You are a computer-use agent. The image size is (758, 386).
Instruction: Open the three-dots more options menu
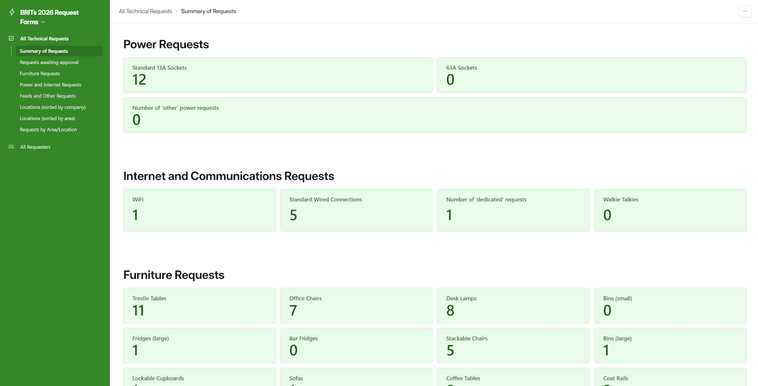pyautogui.click(x=745, y=11)
